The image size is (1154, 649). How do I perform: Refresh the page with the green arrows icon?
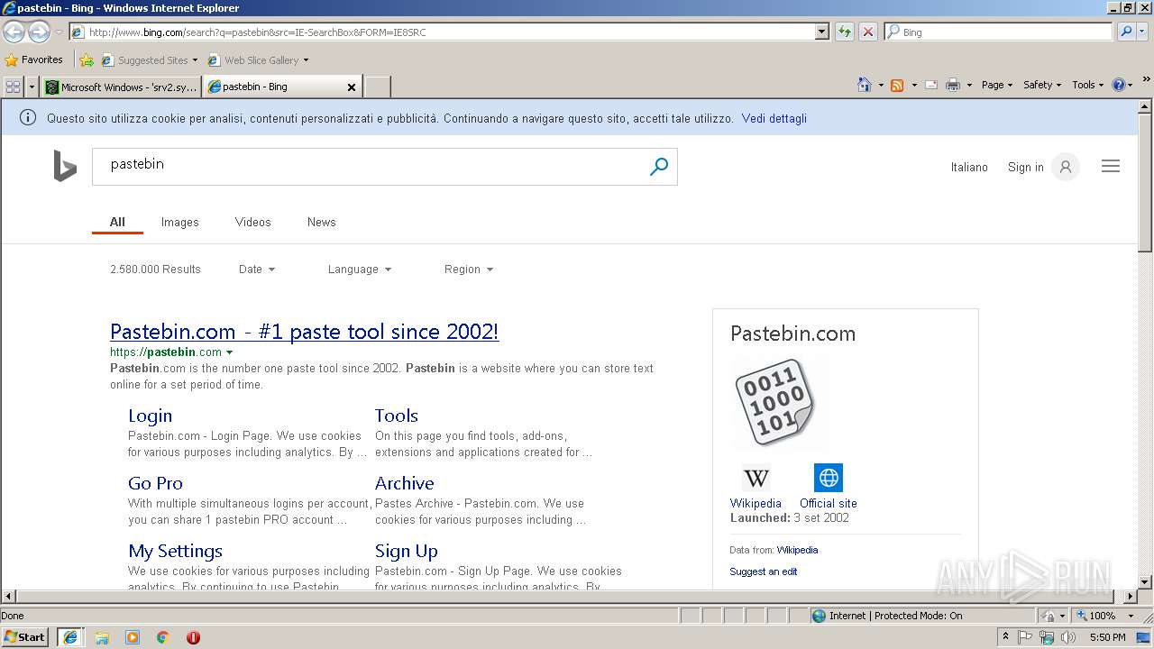click(x=845, y=32)
